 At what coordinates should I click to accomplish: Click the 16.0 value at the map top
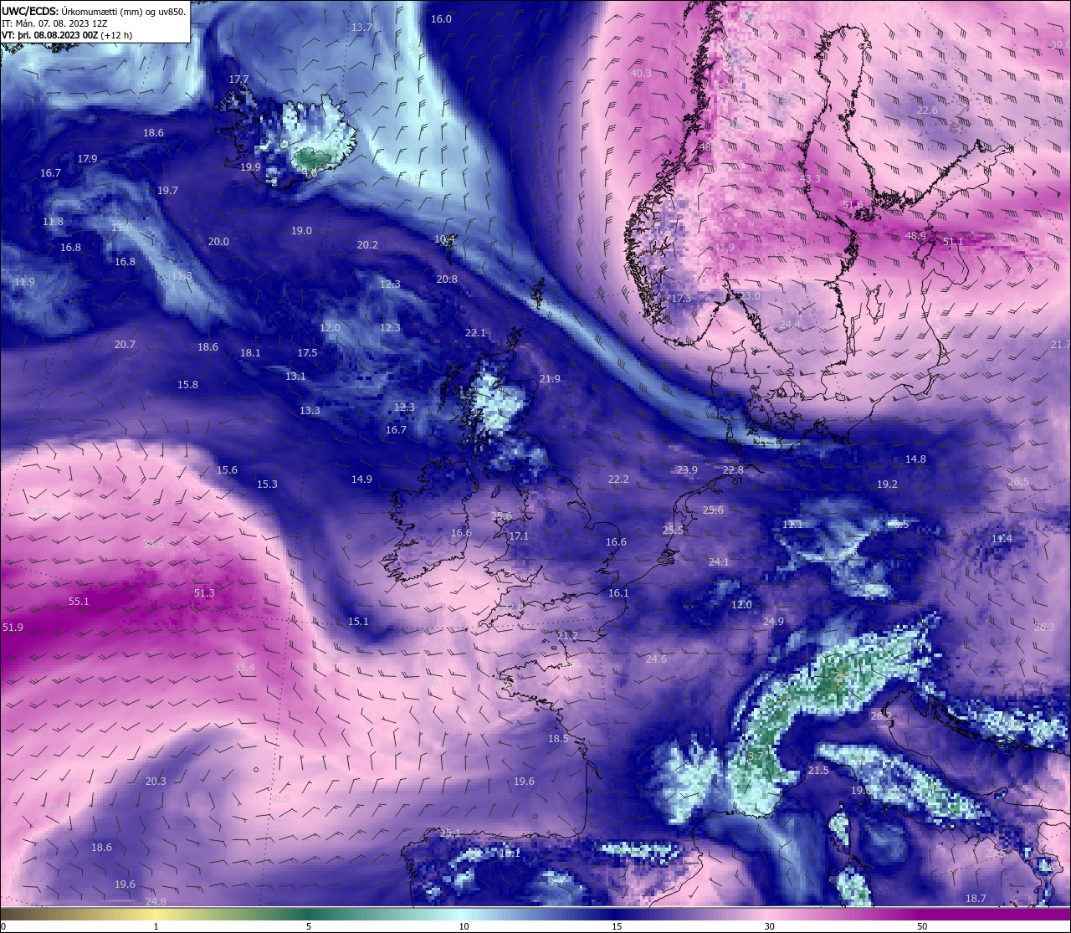tap(441, 19)
